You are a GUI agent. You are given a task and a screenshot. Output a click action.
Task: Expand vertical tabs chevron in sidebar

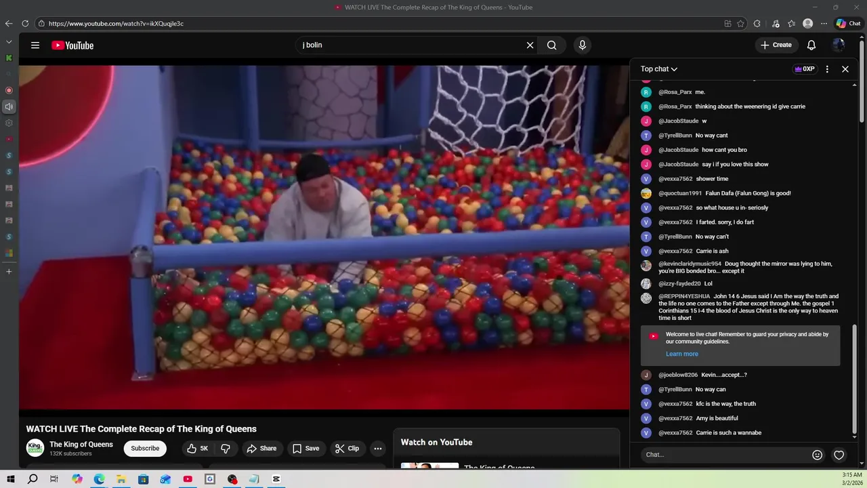pos(9,42)
